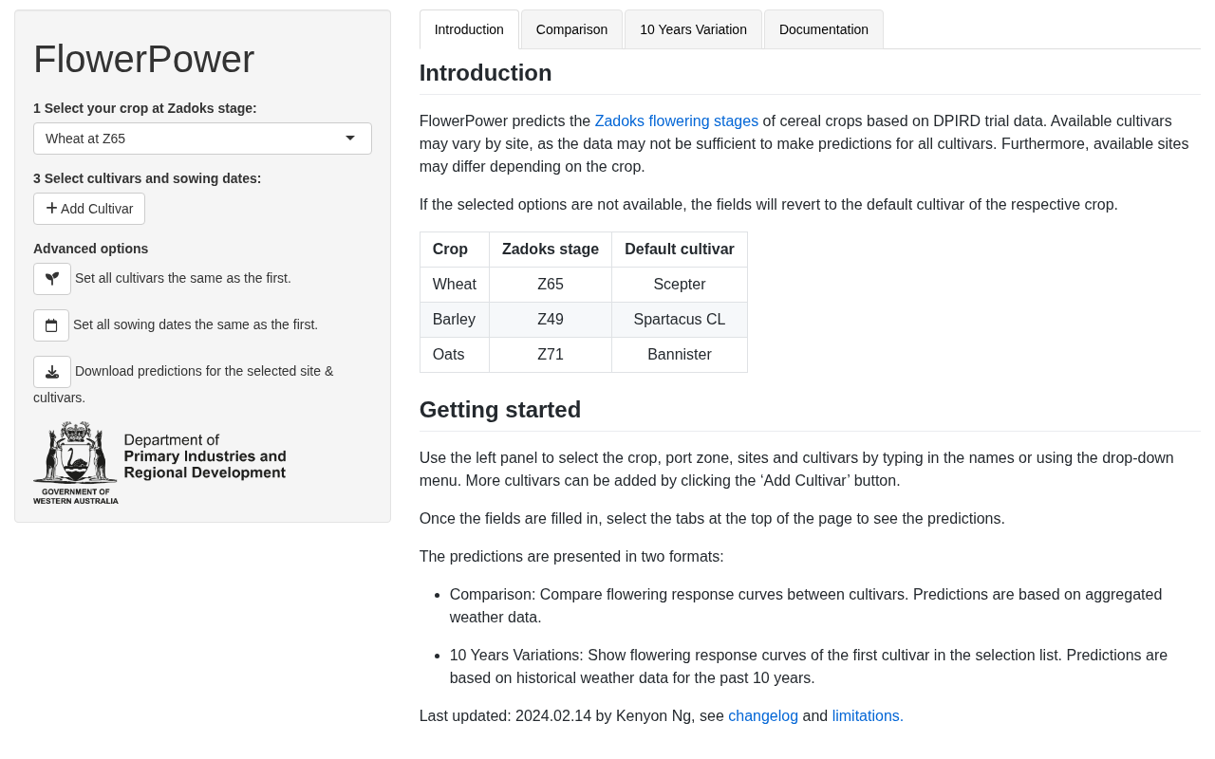This screenshot has height=759, width=1215.
Task: Click the download predictions icon button
Action: click(x=52, y=372)
